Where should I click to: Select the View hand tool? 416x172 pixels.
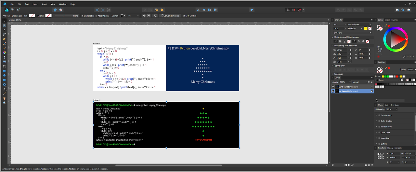click(5, 98)
